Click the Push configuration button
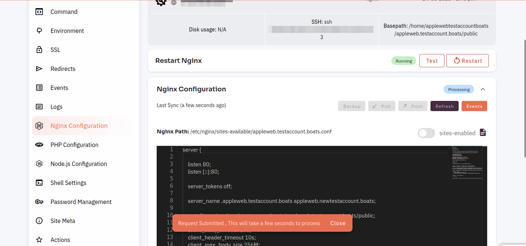This screenshot has width=526, height=246. click(412, 106)
